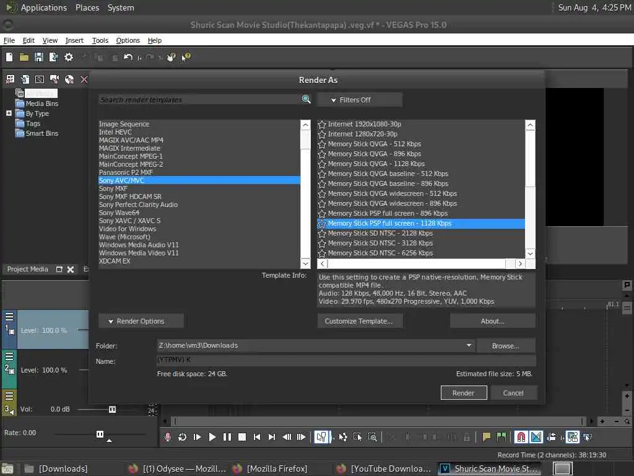This screenshot has height=476, width=634.
Task: Click the red X remove media icon
Action: [x=84, y=79]
